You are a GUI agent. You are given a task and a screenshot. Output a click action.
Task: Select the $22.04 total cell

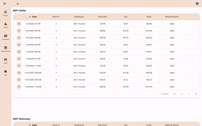click(x=149, y=66)
